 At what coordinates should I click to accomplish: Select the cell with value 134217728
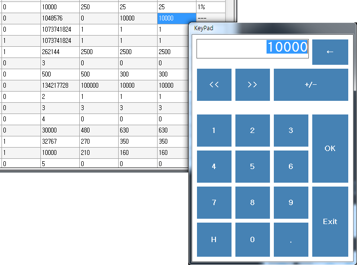(x=60, y=85)
